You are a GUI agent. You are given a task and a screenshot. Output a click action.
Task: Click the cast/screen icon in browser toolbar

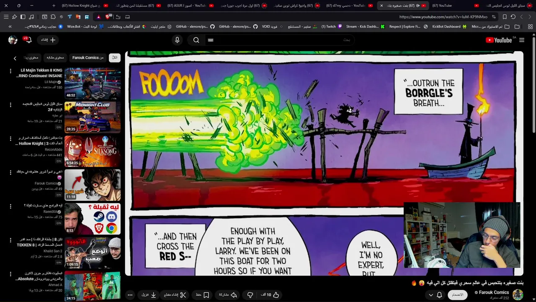coord(127,17)
